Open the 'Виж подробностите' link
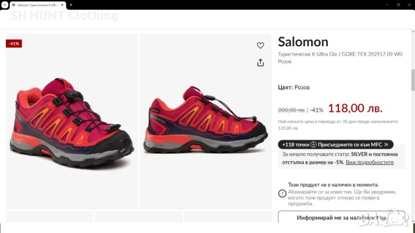Screen dimensions: 415x233 tap(369, 162)
